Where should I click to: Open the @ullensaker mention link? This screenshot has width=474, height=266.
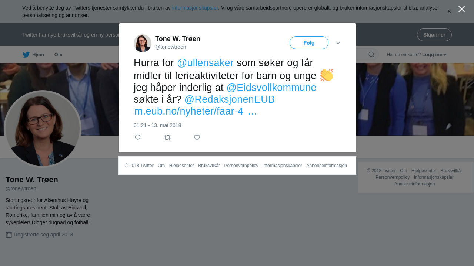pos(205,63)
